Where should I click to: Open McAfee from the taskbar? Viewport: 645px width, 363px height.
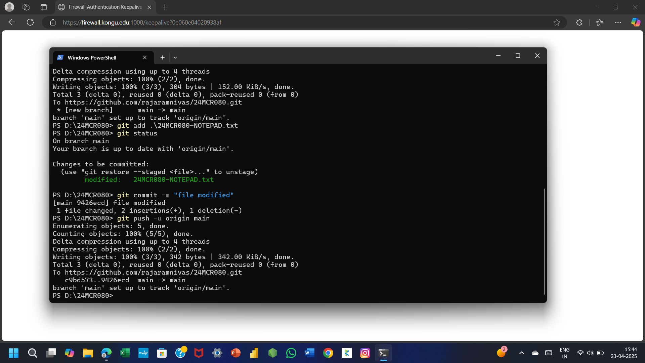[199, 353]
